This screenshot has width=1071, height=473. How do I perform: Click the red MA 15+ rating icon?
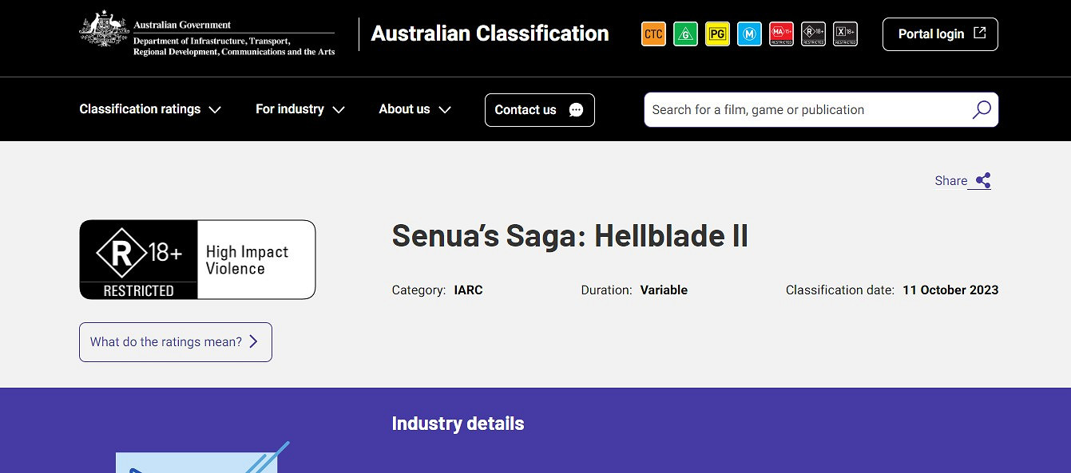781,34
